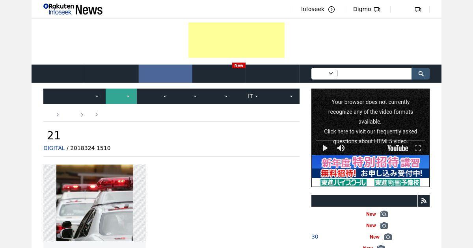Expand the green highlighted category dropdown
Viewport: 473px width, 248px height.
(121, 96)
